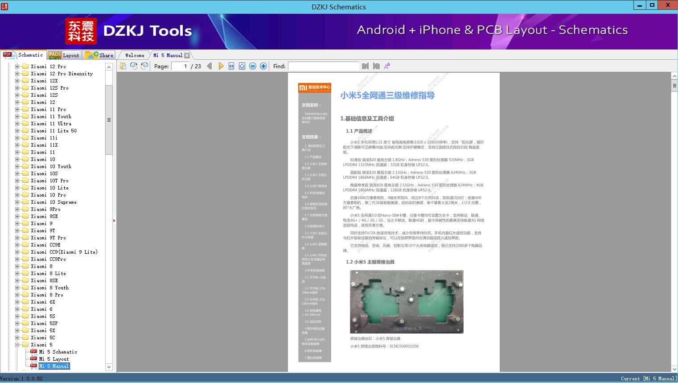678x383 pixels.
Task: Click 'Current [Mi 5 Manual]' status text
Action: pos(649,379)
